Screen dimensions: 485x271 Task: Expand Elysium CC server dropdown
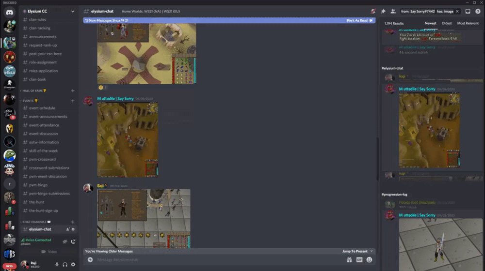73,12
